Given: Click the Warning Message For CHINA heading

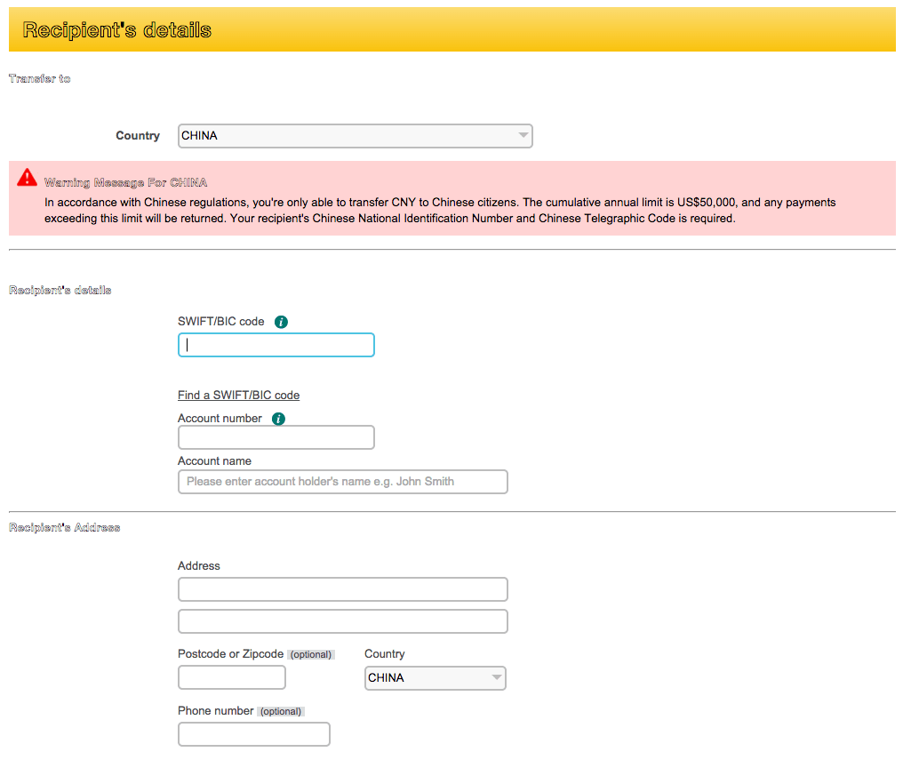Looking at the screenshot, I should [125, 183].
